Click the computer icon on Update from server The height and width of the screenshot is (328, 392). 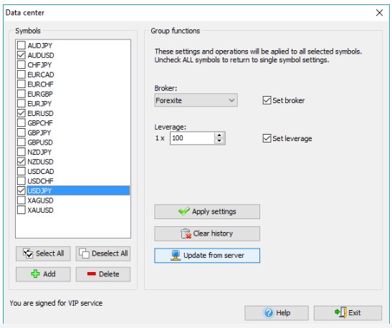(x=176, y=255)
